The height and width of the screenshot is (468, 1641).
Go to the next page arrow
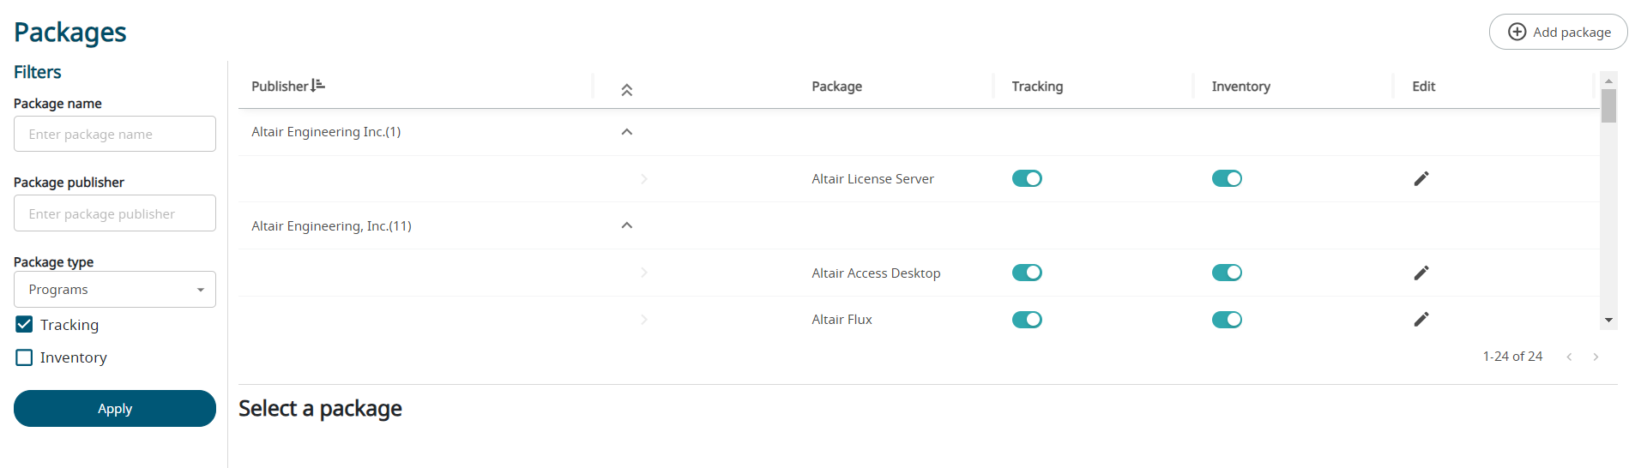(1596, 357)
